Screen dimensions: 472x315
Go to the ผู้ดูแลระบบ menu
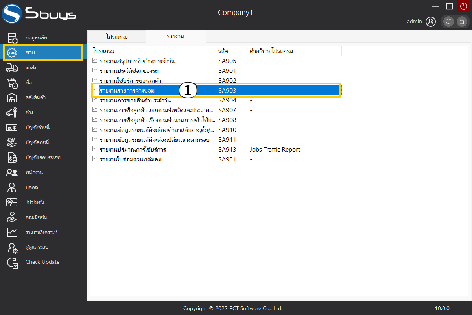(x=37, y=247)
